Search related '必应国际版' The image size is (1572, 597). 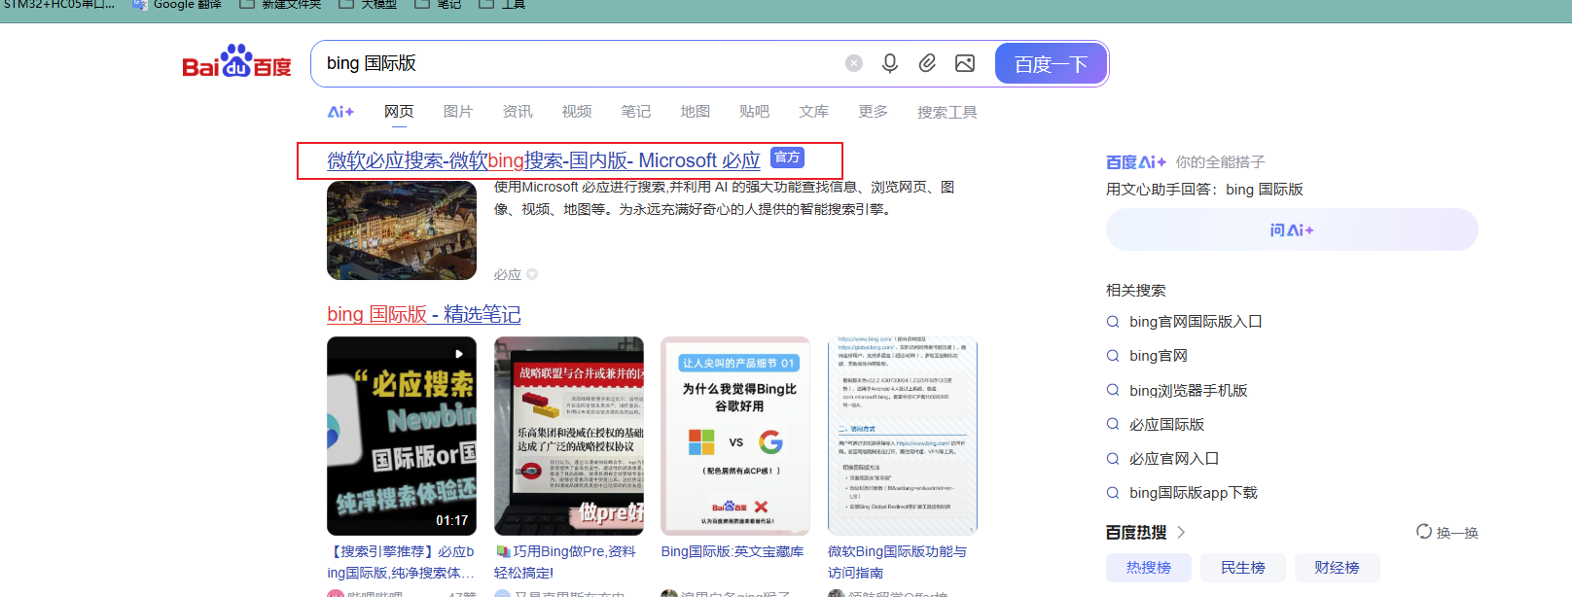tap(1167, 424)
